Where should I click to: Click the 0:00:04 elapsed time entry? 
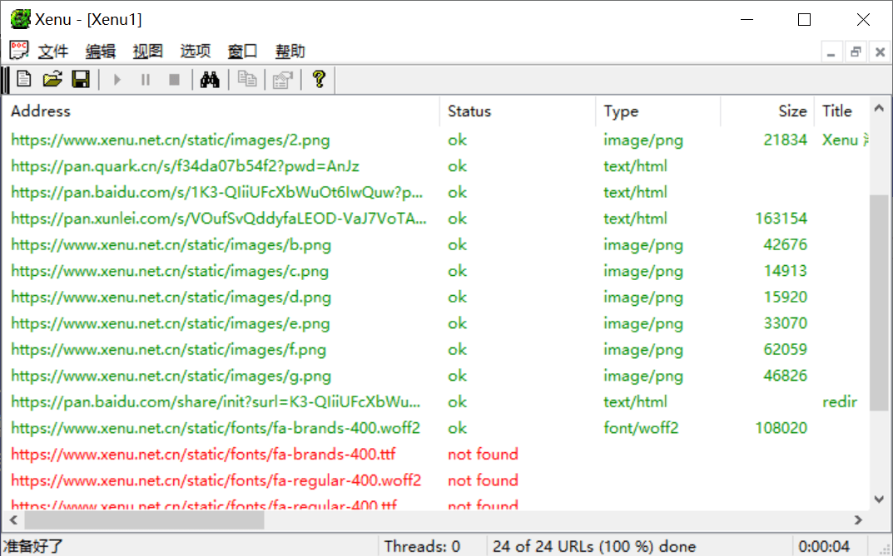[x=824, y=546]
